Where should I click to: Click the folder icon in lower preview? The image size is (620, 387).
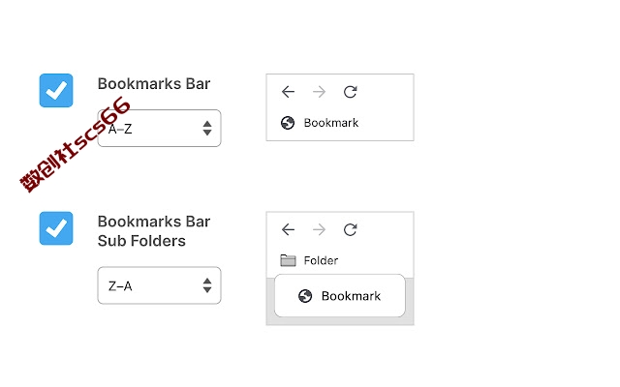pos(288,260)
